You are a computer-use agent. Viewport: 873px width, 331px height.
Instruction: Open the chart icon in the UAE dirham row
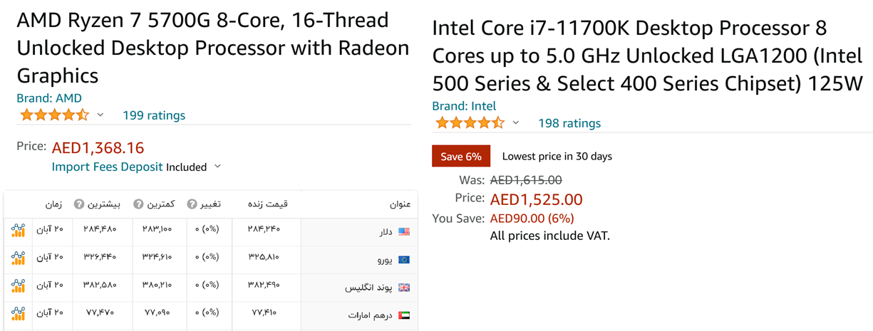(19, 314)
